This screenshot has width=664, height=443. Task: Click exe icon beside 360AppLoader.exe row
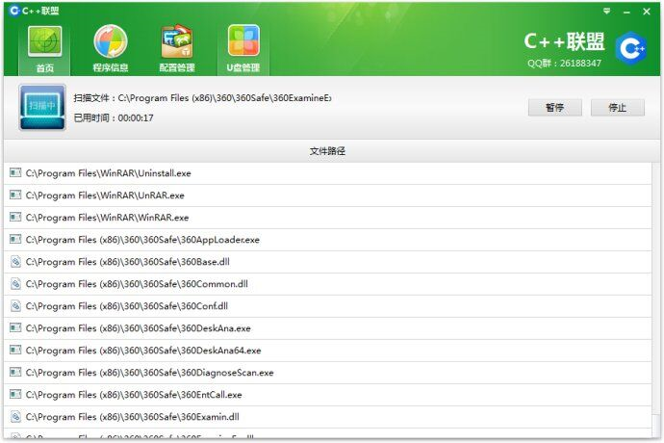(x=15, y=239)
